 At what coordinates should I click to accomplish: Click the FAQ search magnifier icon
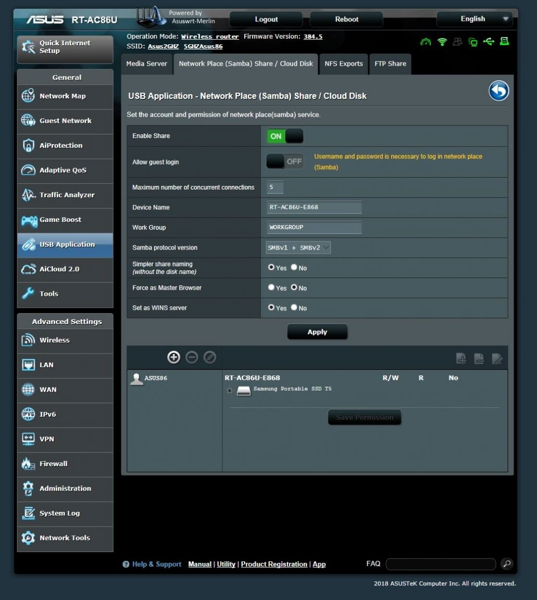click(x=507, y=564)
